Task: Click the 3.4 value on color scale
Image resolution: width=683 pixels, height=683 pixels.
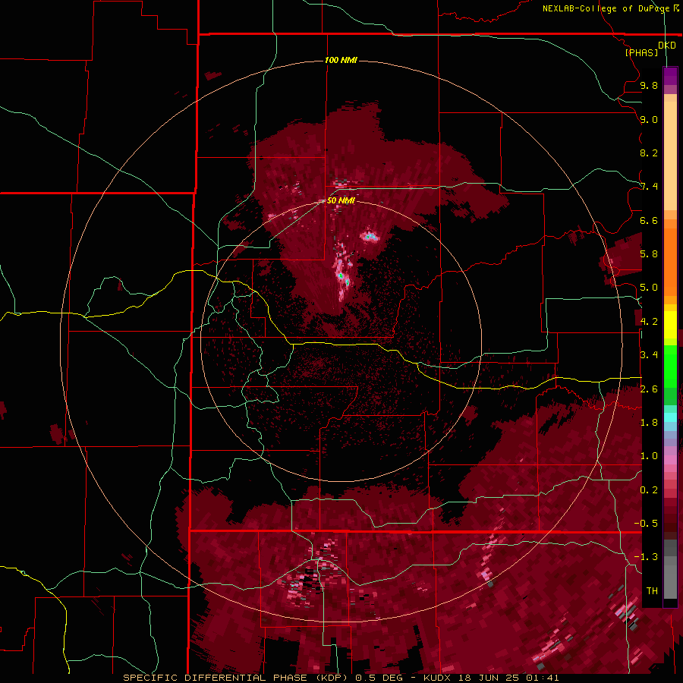Action: (x=649, y=355)
